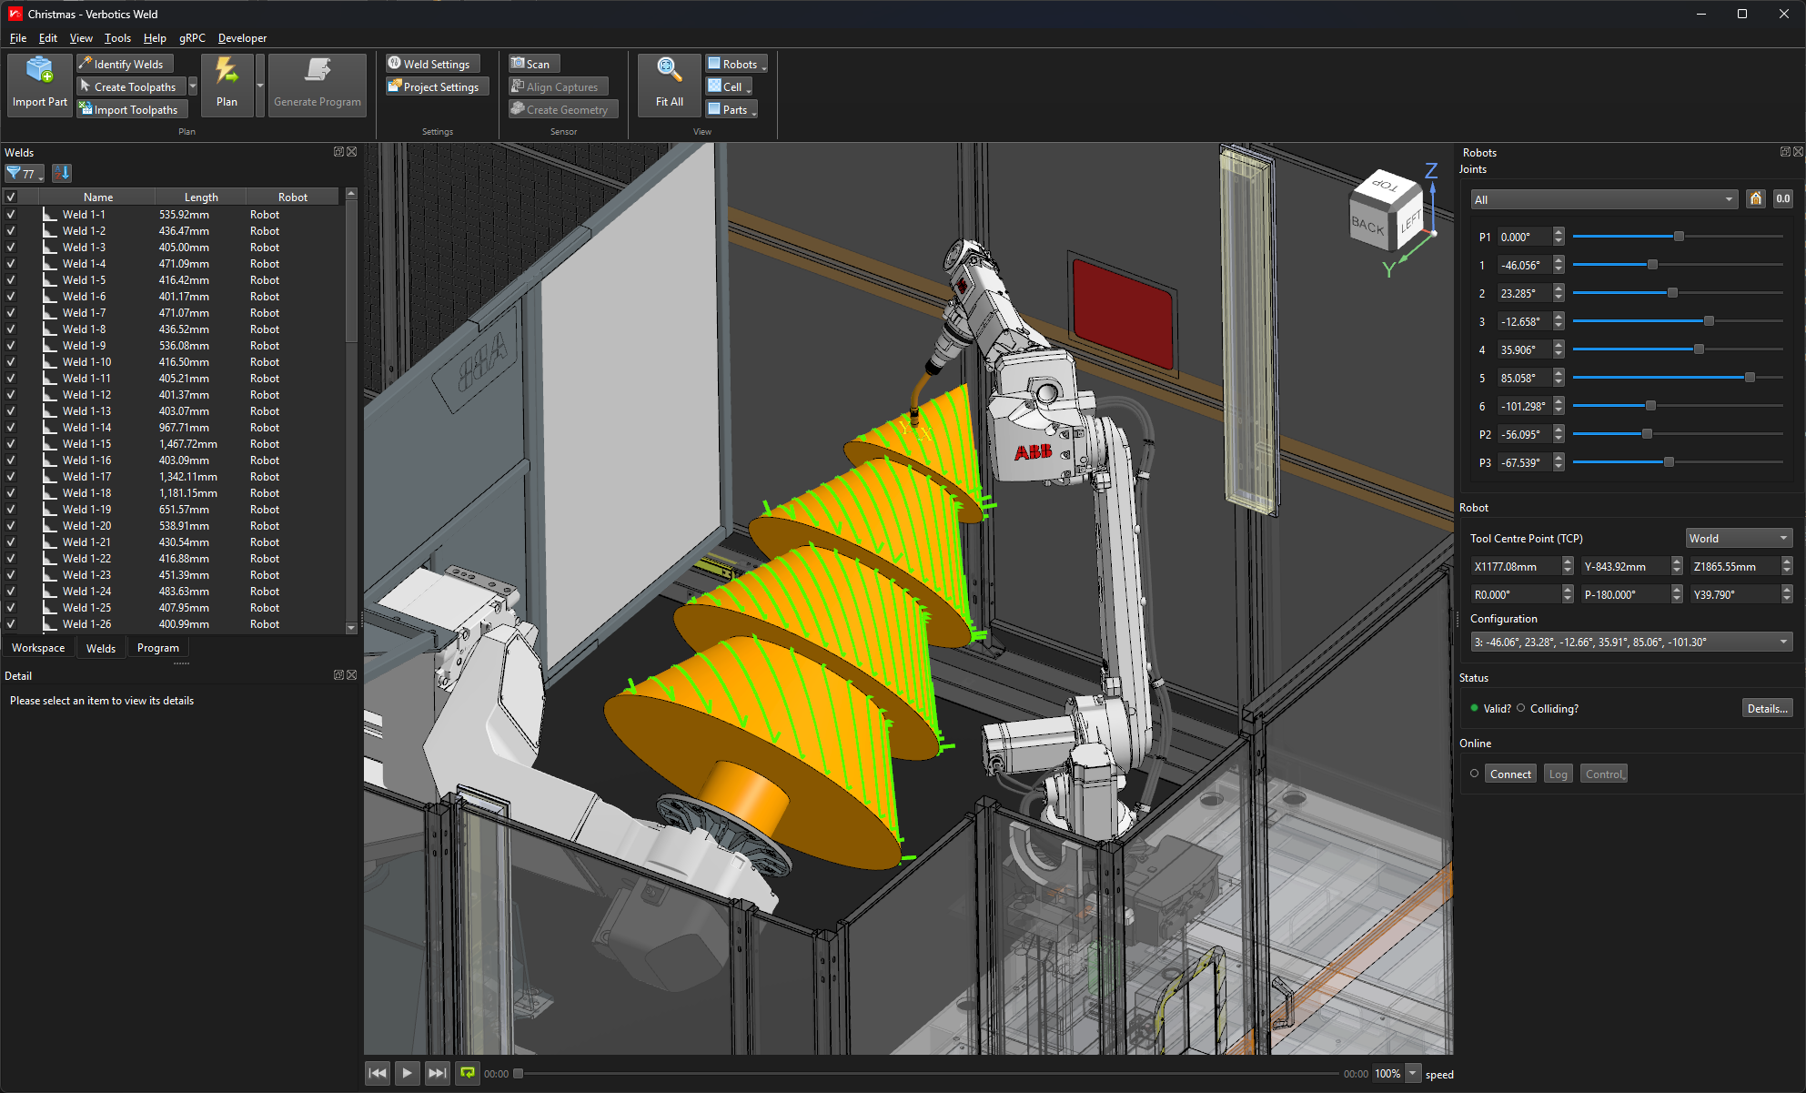Open the joints selector showing All
Image resolution: width=1806 pixels, height=1093 pixels.
(x=1603, y=199)
